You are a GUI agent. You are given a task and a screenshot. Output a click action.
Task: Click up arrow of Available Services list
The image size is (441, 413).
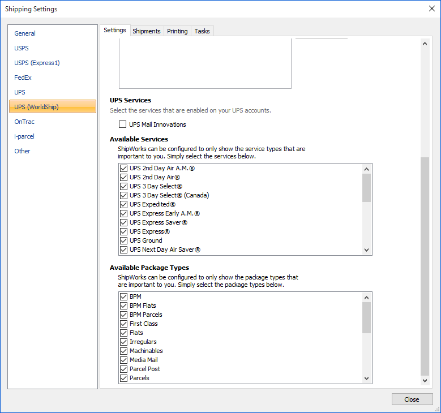(x=366, y=169)
